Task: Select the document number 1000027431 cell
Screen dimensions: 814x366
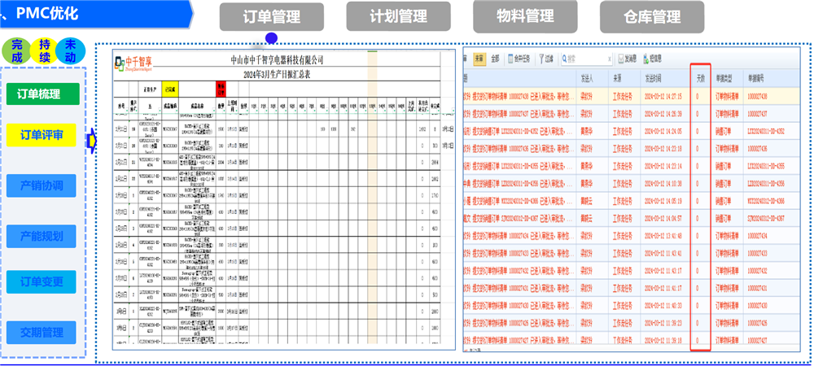Action: (x=757, y=288)
